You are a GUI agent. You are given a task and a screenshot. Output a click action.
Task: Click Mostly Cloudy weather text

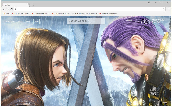click(x=158, y=20)
